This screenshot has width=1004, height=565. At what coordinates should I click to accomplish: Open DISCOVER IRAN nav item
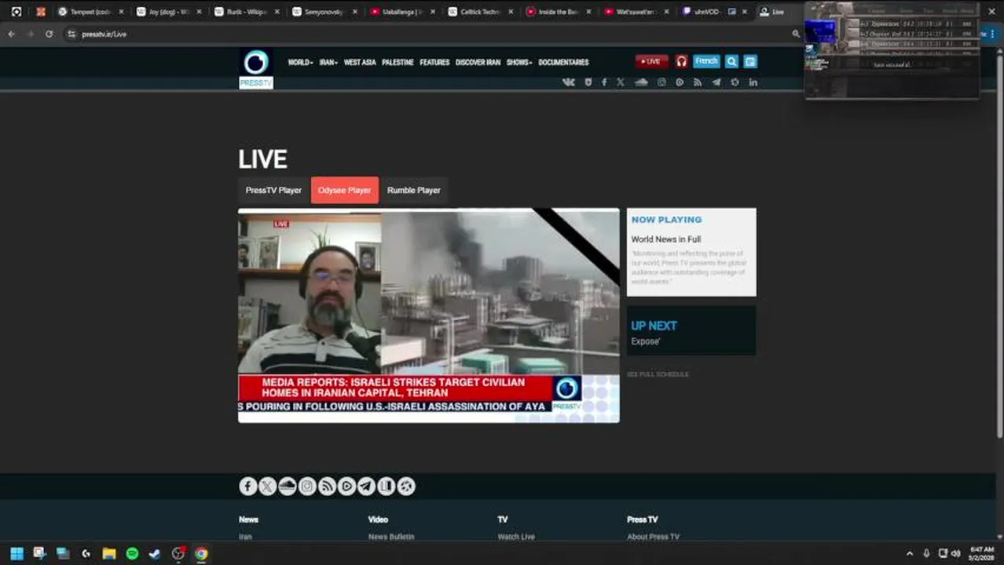tap(478, 62)
